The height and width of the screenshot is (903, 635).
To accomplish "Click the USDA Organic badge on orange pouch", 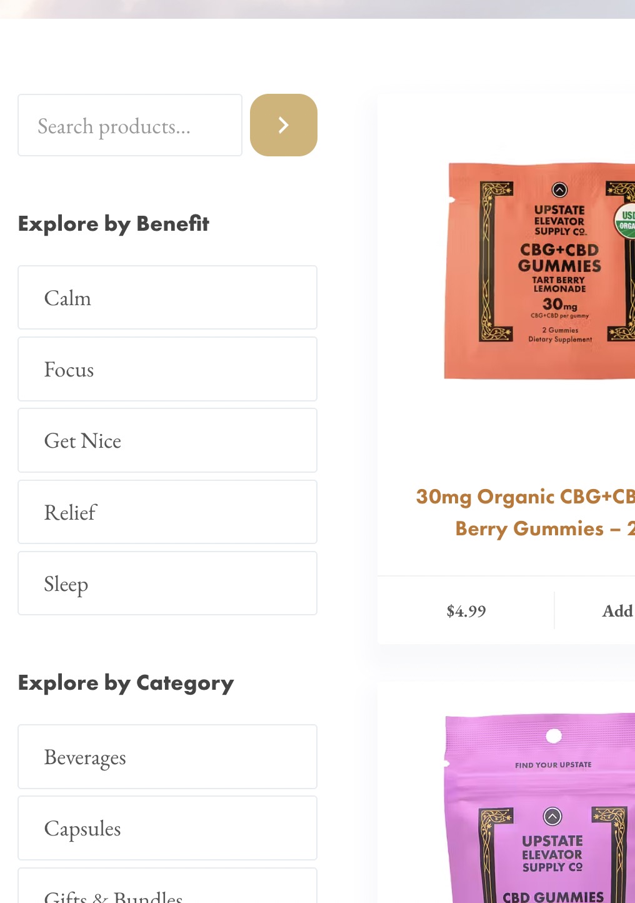I will [x=625, y=220].
